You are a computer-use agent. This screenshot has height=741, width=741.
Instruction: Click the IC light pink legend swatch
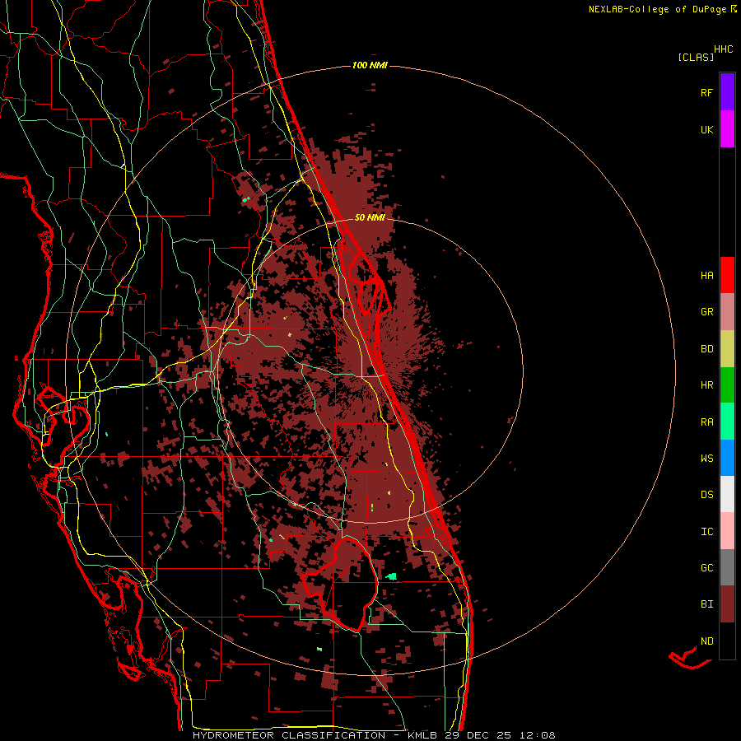[x=727, y=531]
